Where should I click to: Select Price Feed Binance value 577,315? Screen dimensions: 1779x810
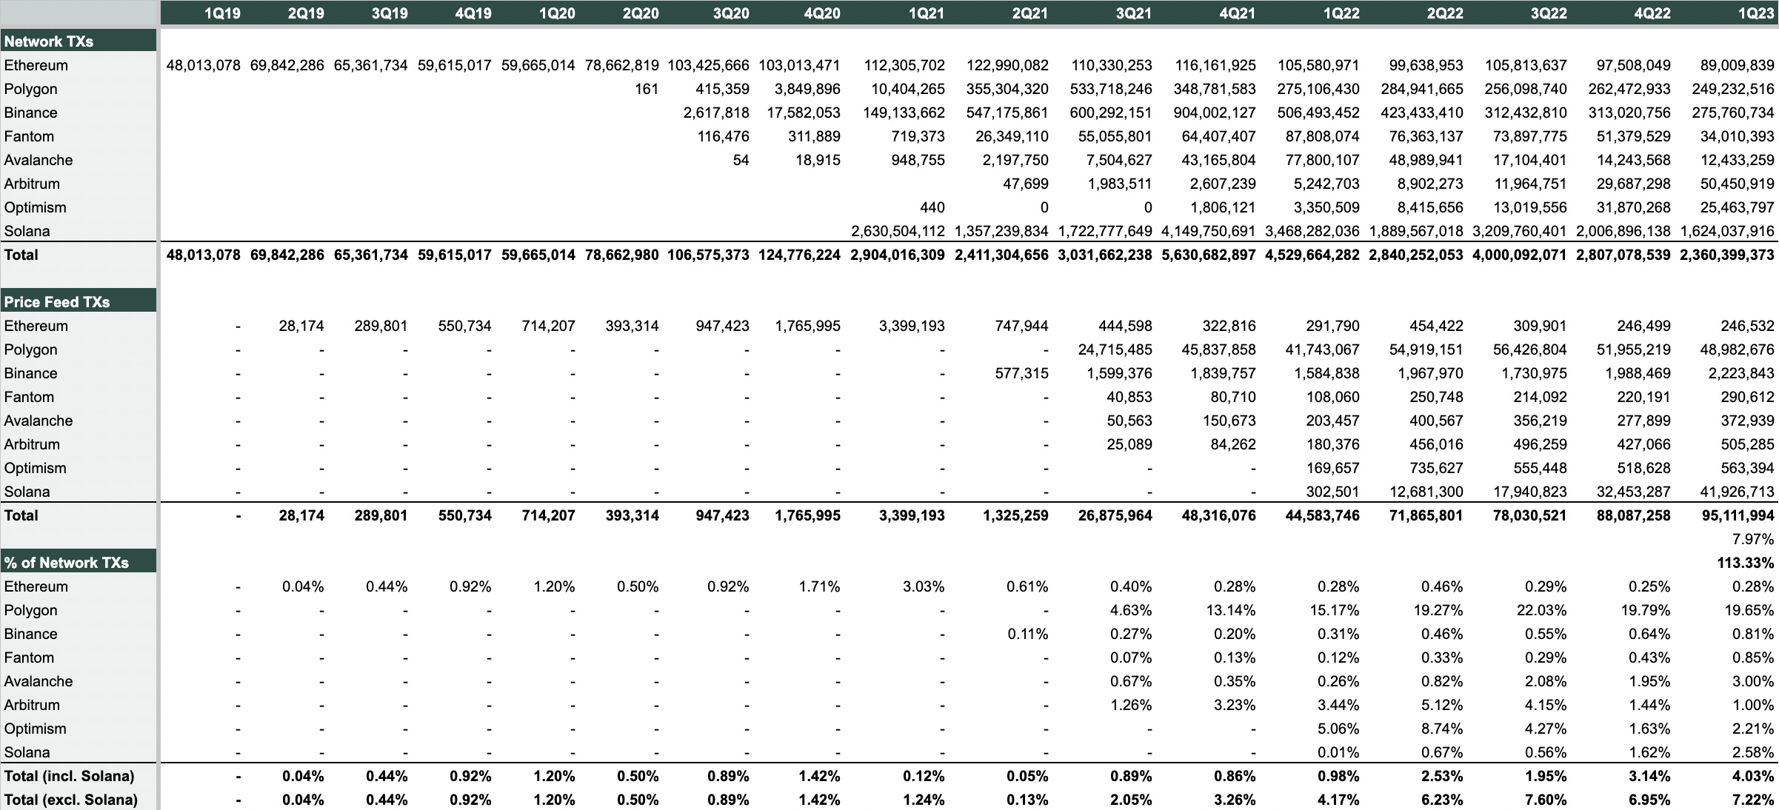1021,373
